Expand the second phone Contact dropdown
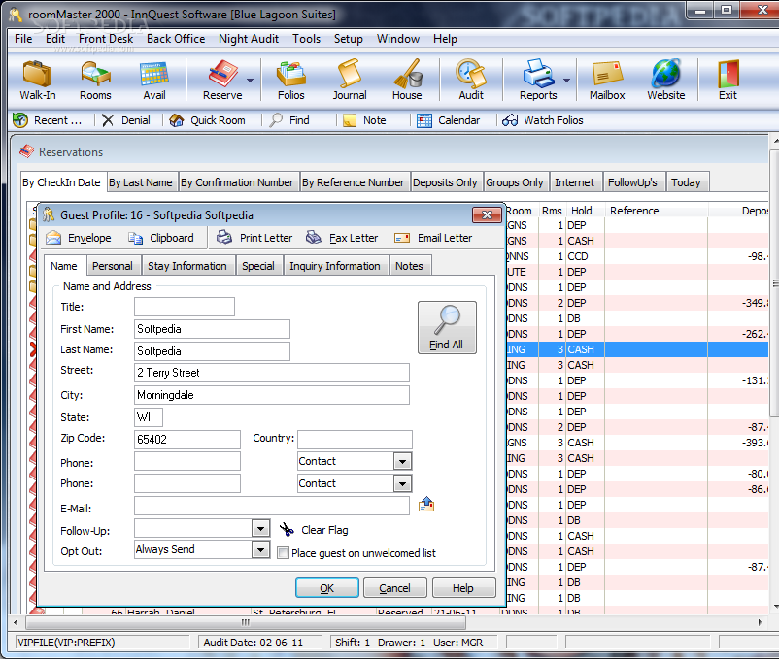779x659 pixels. (402, 483)
